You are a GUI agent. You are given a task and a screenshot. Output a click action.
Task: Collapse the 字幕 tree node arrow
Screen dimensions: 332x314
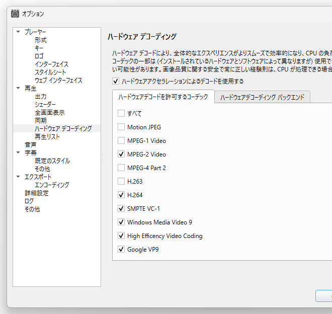point(18,152)
